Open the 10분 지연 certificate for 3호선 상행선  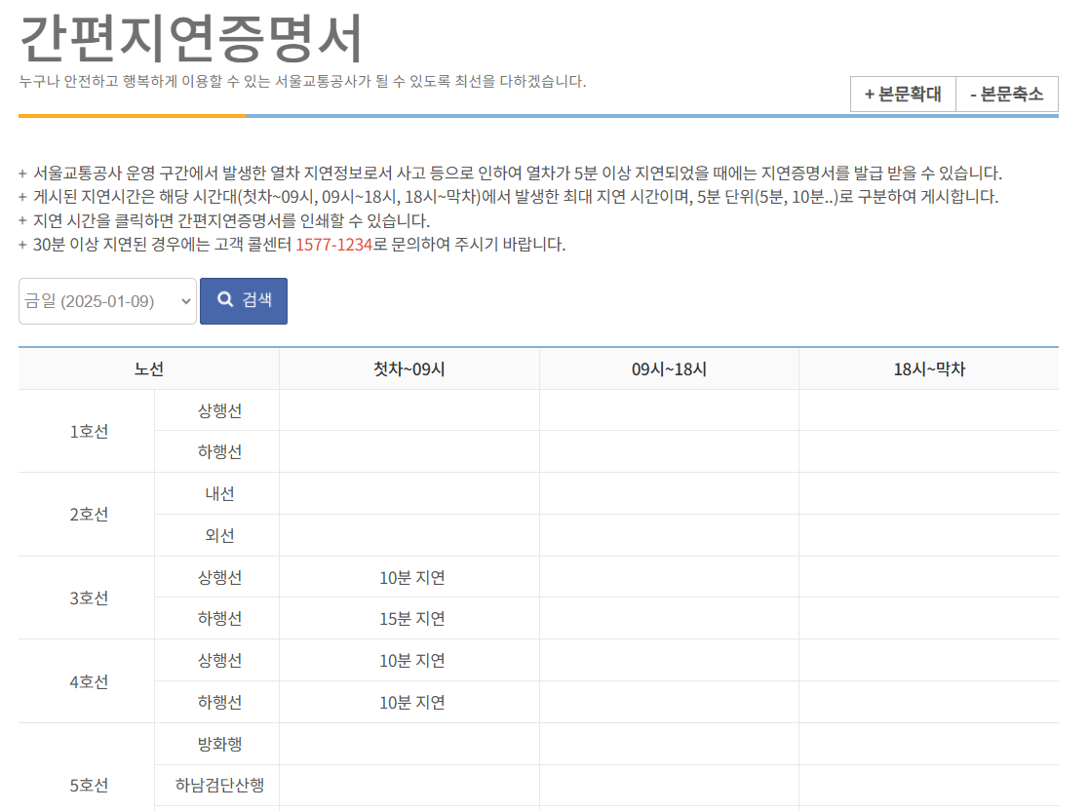[x=409, y=576]
